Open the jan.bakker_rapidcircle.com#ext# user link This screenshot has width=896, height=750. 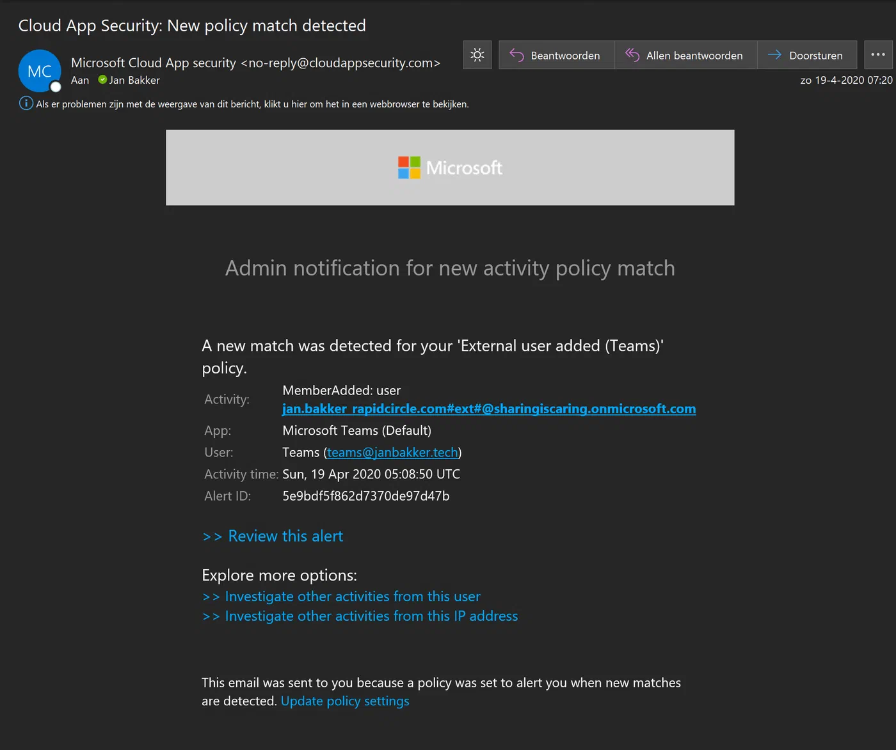489,409
